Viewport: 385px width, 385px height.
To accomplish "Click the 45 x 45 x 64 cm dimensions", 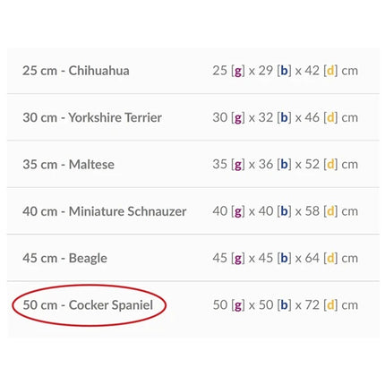I will (286, 258).
